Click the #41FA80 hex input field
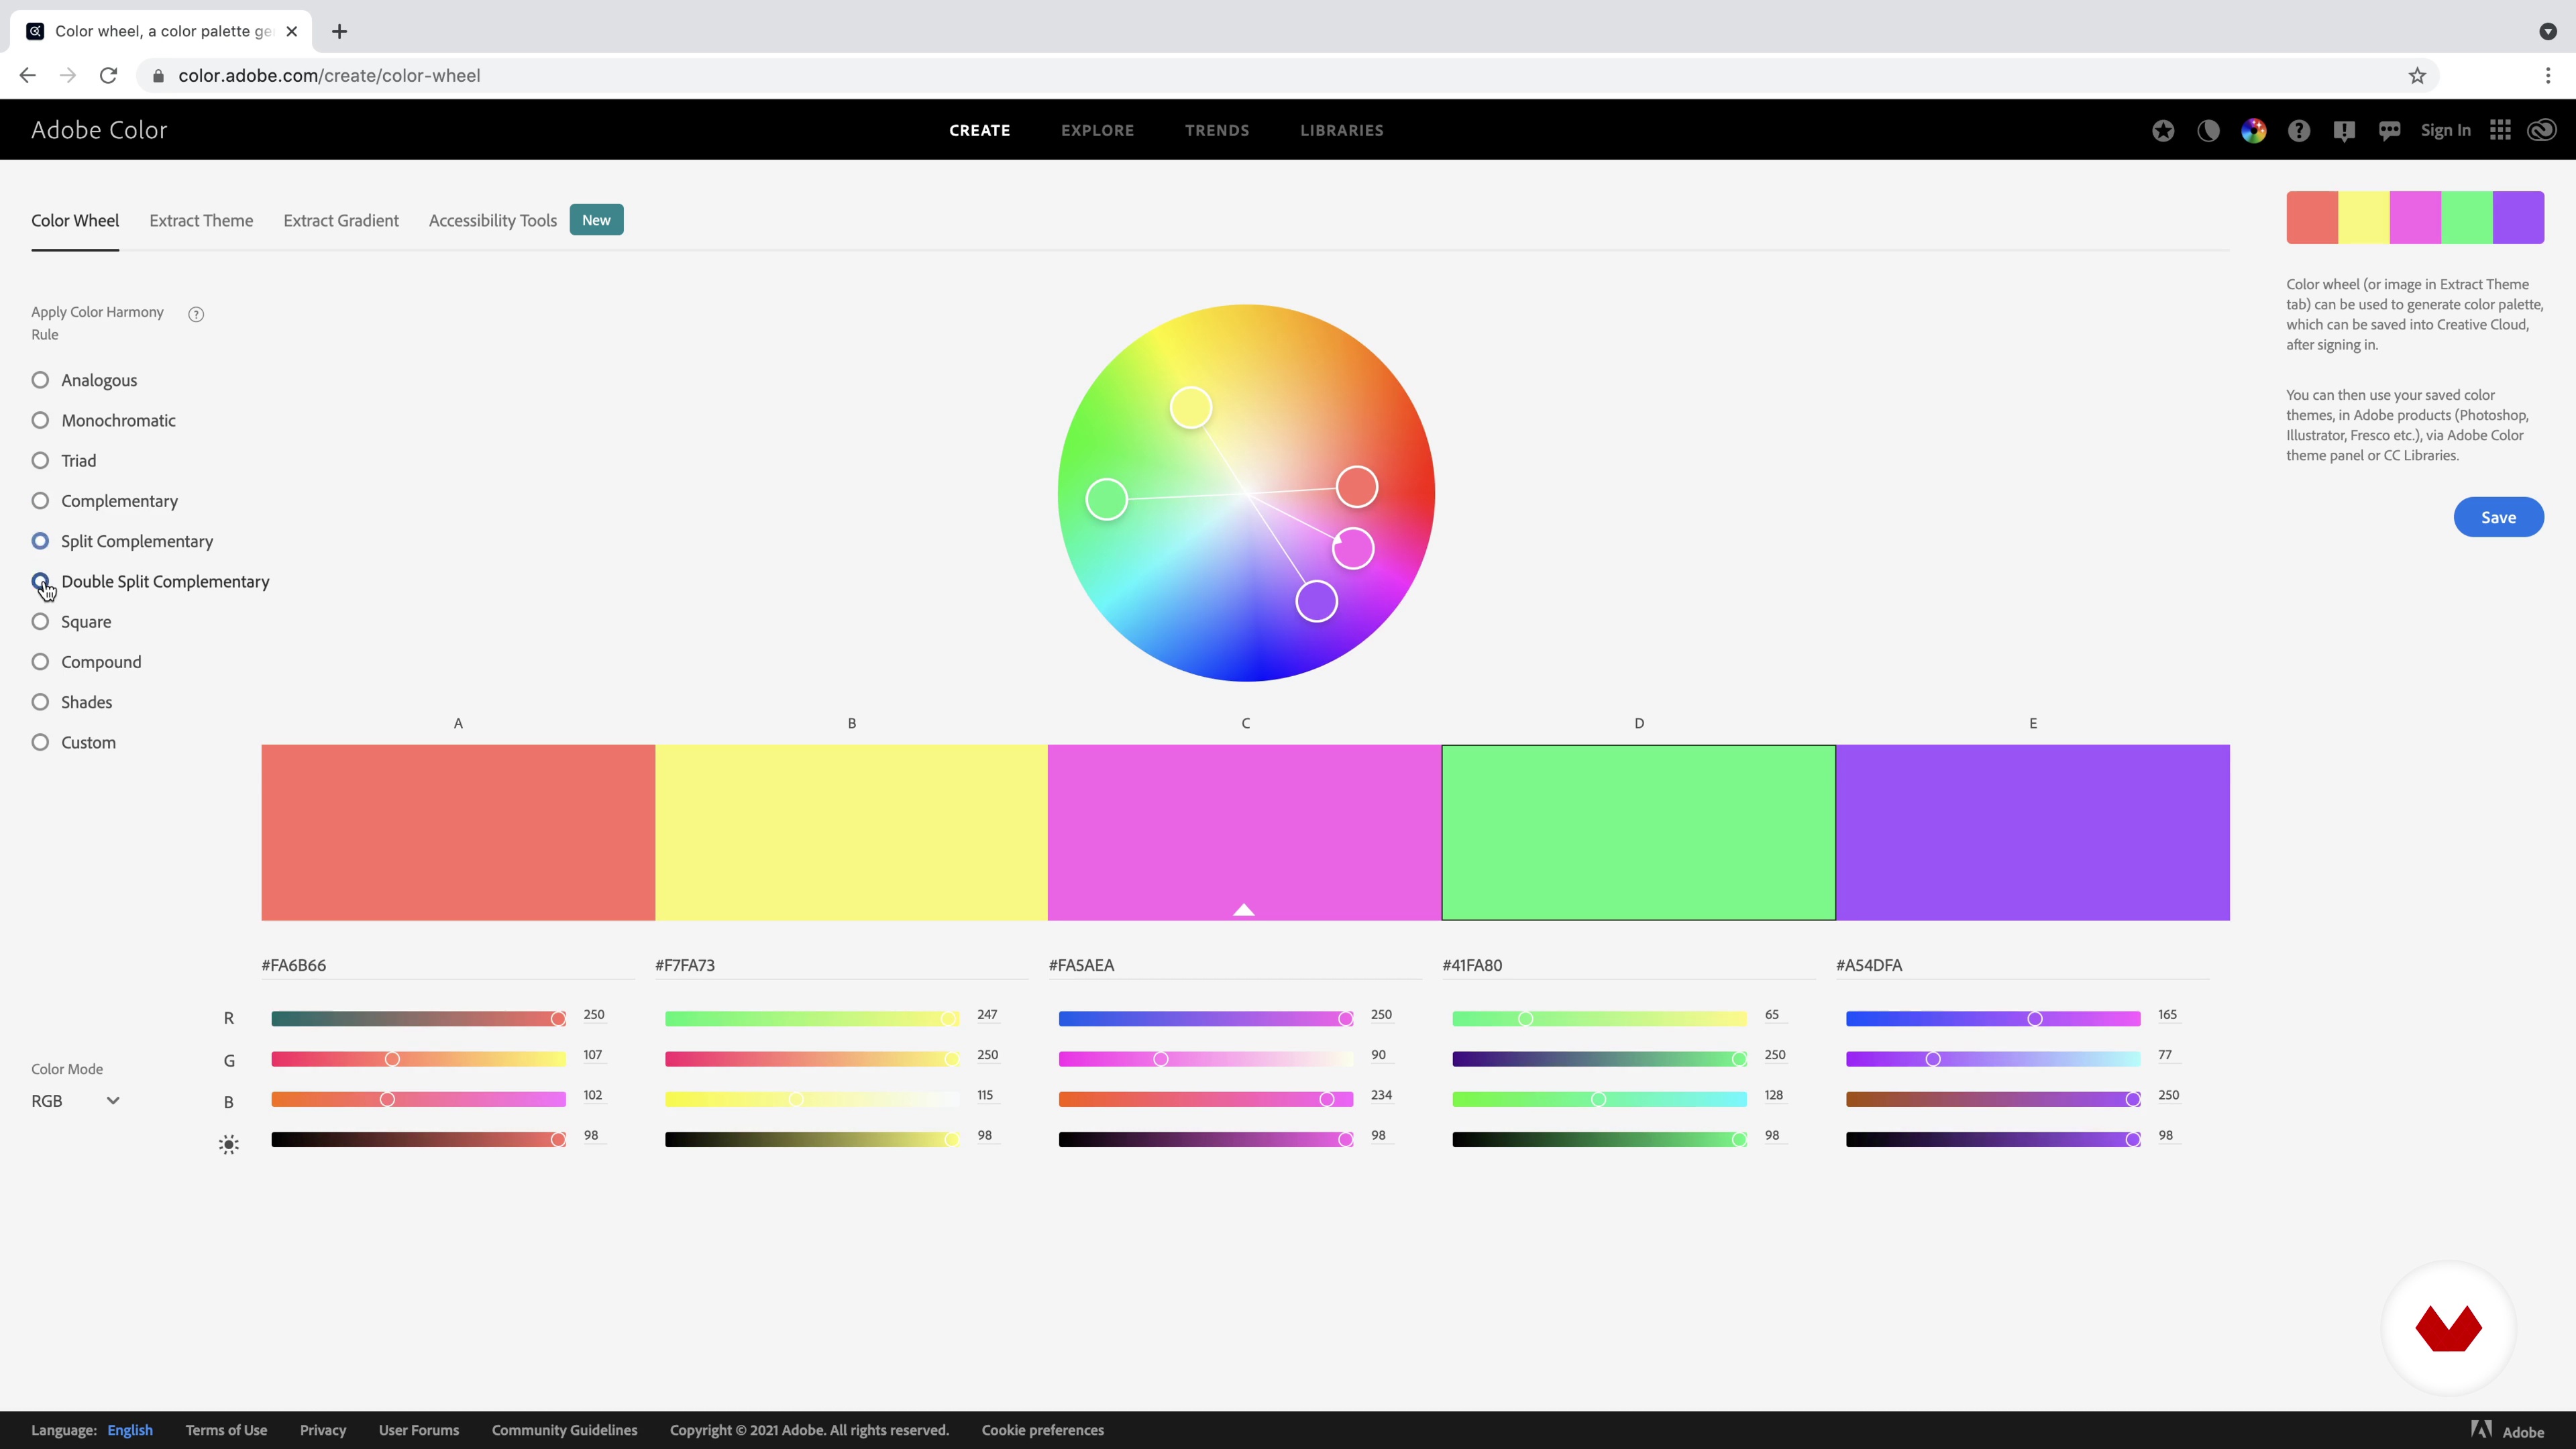Viewport: 2576px width, 1449px height. 1629,965
